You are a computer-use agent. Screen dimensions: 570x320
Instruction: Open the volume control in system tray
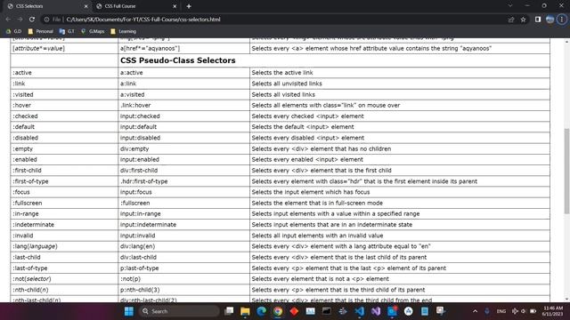[523, 311]
